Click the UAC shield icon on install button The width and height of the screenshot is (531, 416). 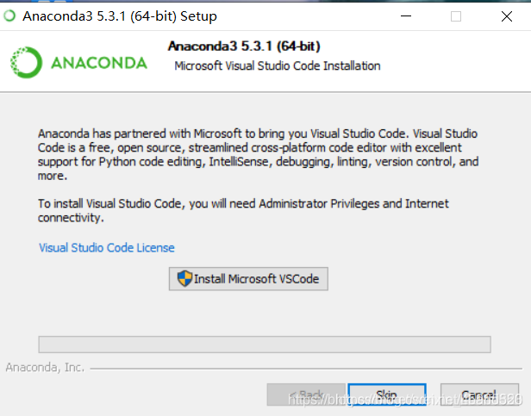pyautogui.click(x=184, y=278)
